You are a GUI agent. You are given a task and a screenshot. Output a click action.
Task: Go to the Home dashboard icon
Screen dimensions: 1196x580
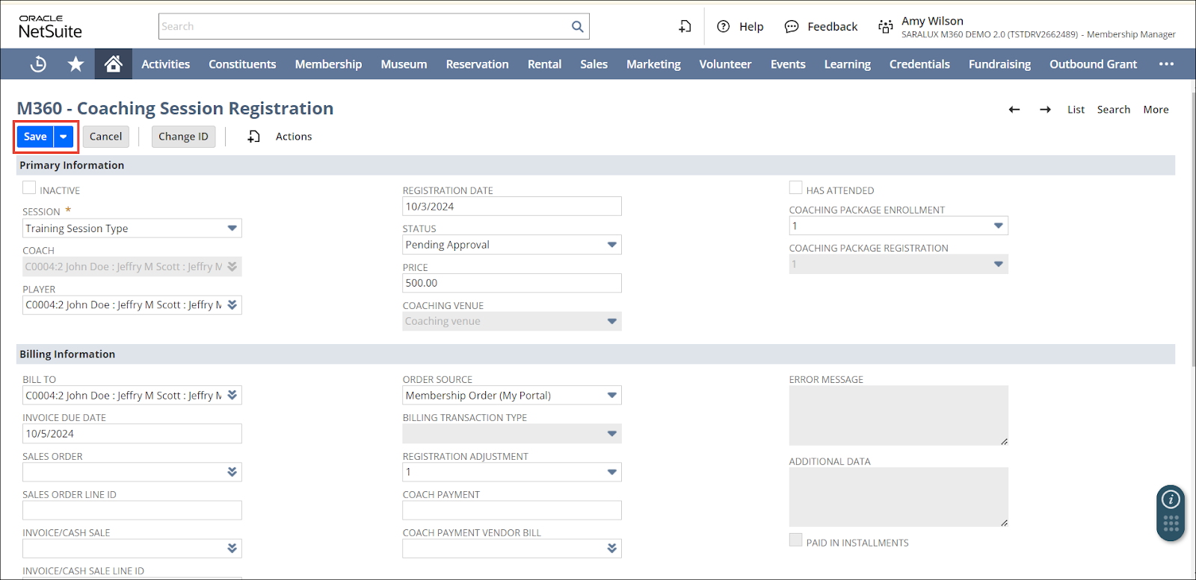114,64
